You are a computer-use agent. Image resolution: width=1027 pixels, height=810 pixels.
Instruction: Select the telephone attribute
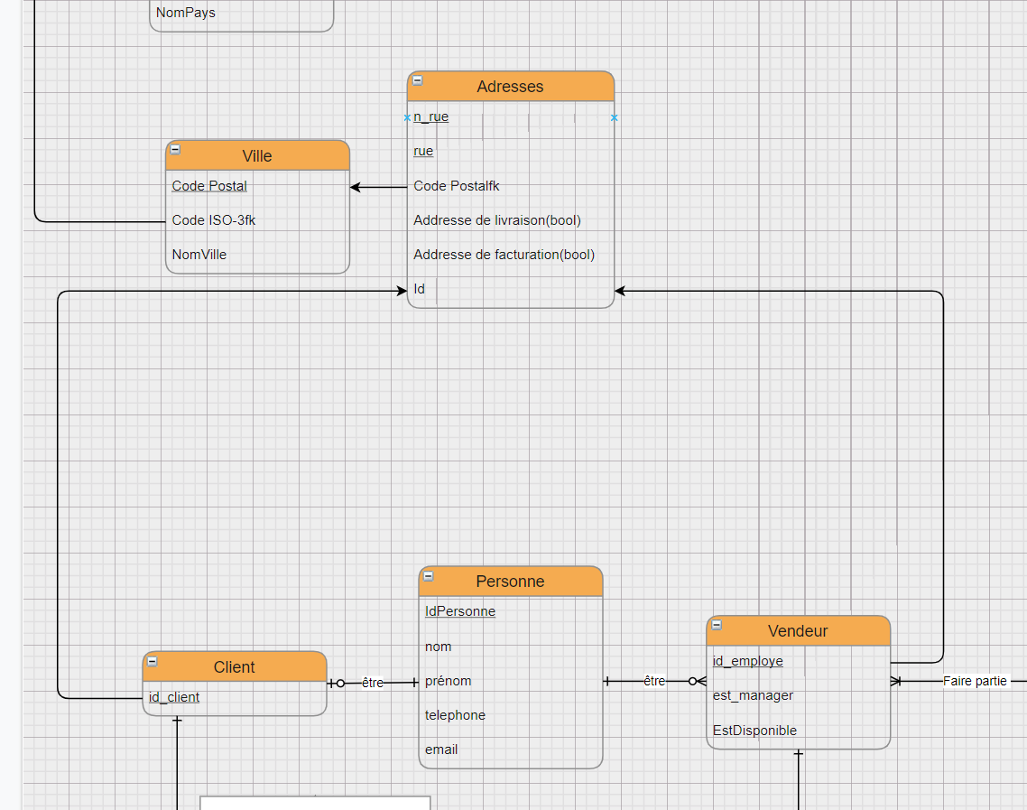click(510, 715)
